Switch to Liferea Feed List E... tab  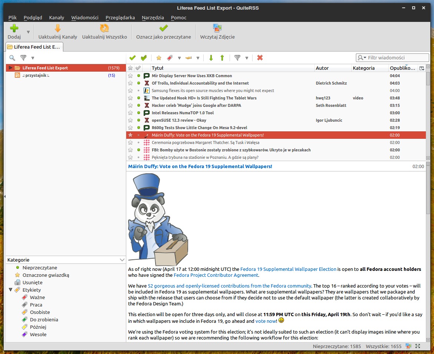coord(34,47)
